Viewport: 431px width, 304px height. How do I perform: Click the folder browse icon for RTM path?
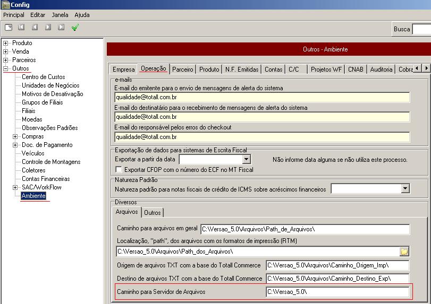404,251
